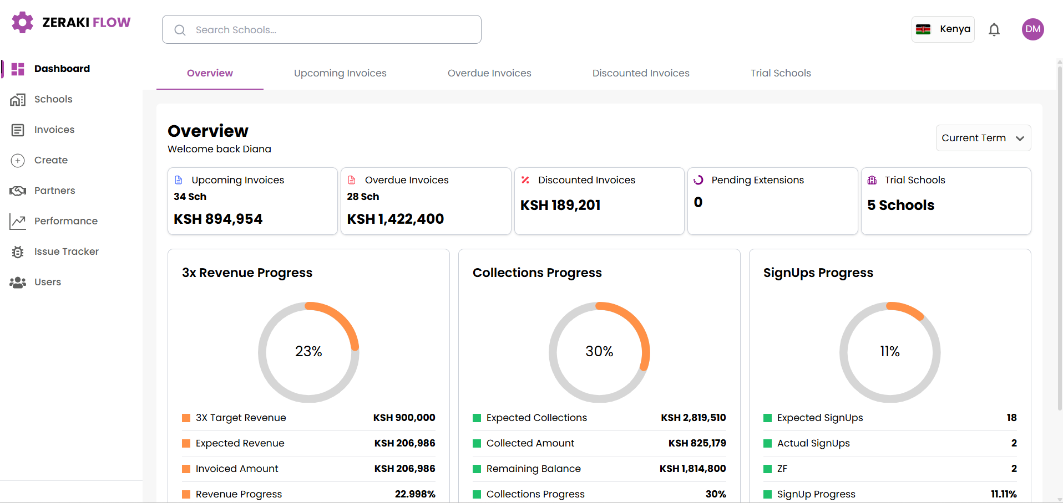Click the Schools building icon
This screenshot has width=1063, height=503.
(18, 100)
